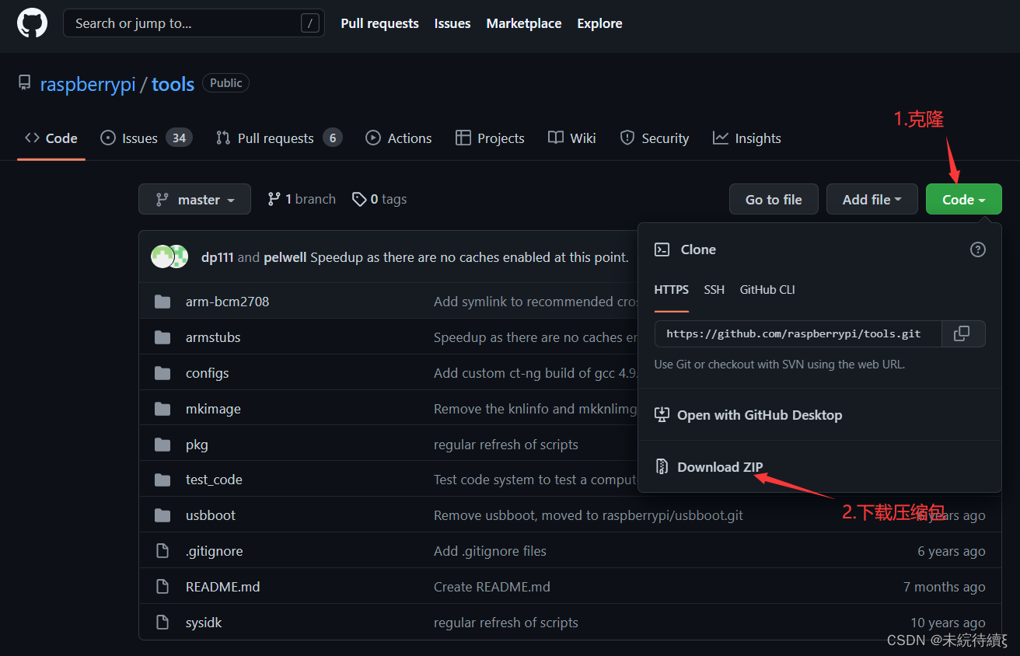Open the Insights tab
The height and width of the screenshot is (656, 1020).
(747, 138)
